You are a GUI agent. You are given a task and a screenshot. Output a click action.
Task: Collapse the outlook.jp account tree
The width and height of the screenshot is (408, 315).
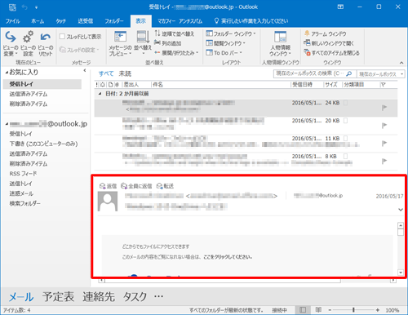(x=7, y=124)
